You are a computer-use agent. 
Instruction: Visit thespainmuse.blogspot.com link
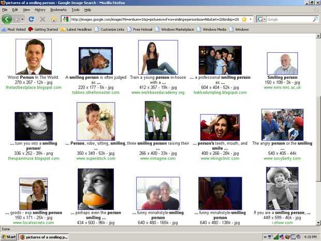pyautogui.click(x=34, y=159)
